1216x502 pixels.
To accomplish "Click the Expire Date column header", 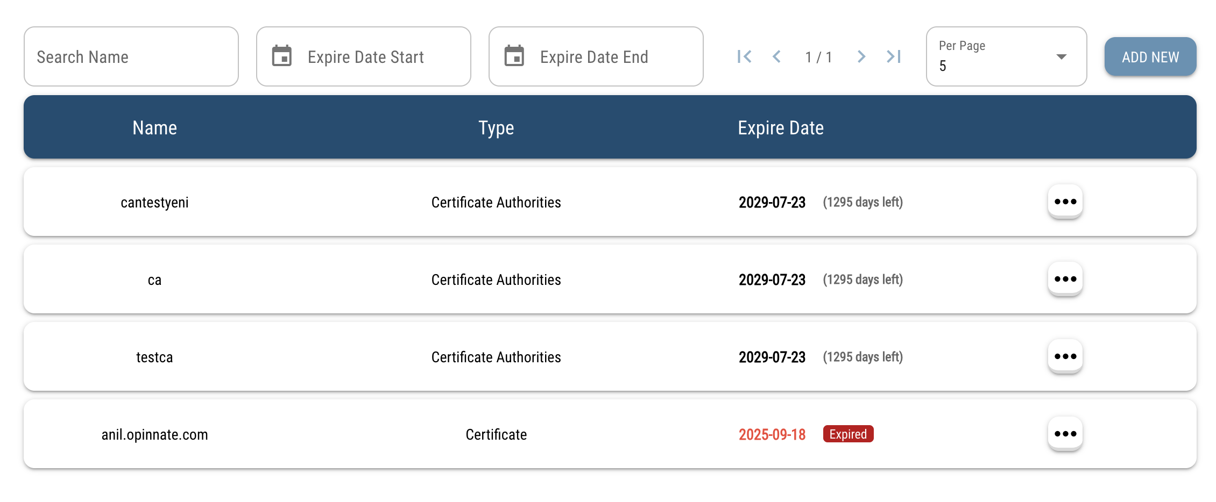I will tap(781, 128).
